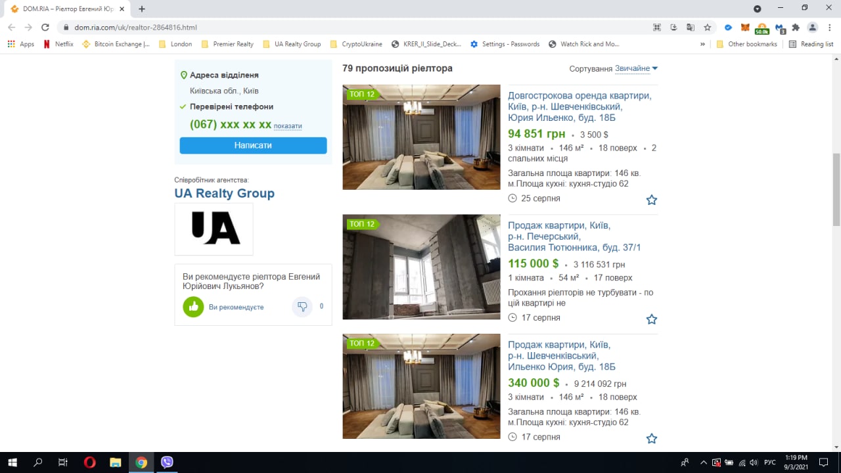Viewport: 841px width, 473px height.
Task: Open File Explorer from the taskbar
Action: click(116, 462)
